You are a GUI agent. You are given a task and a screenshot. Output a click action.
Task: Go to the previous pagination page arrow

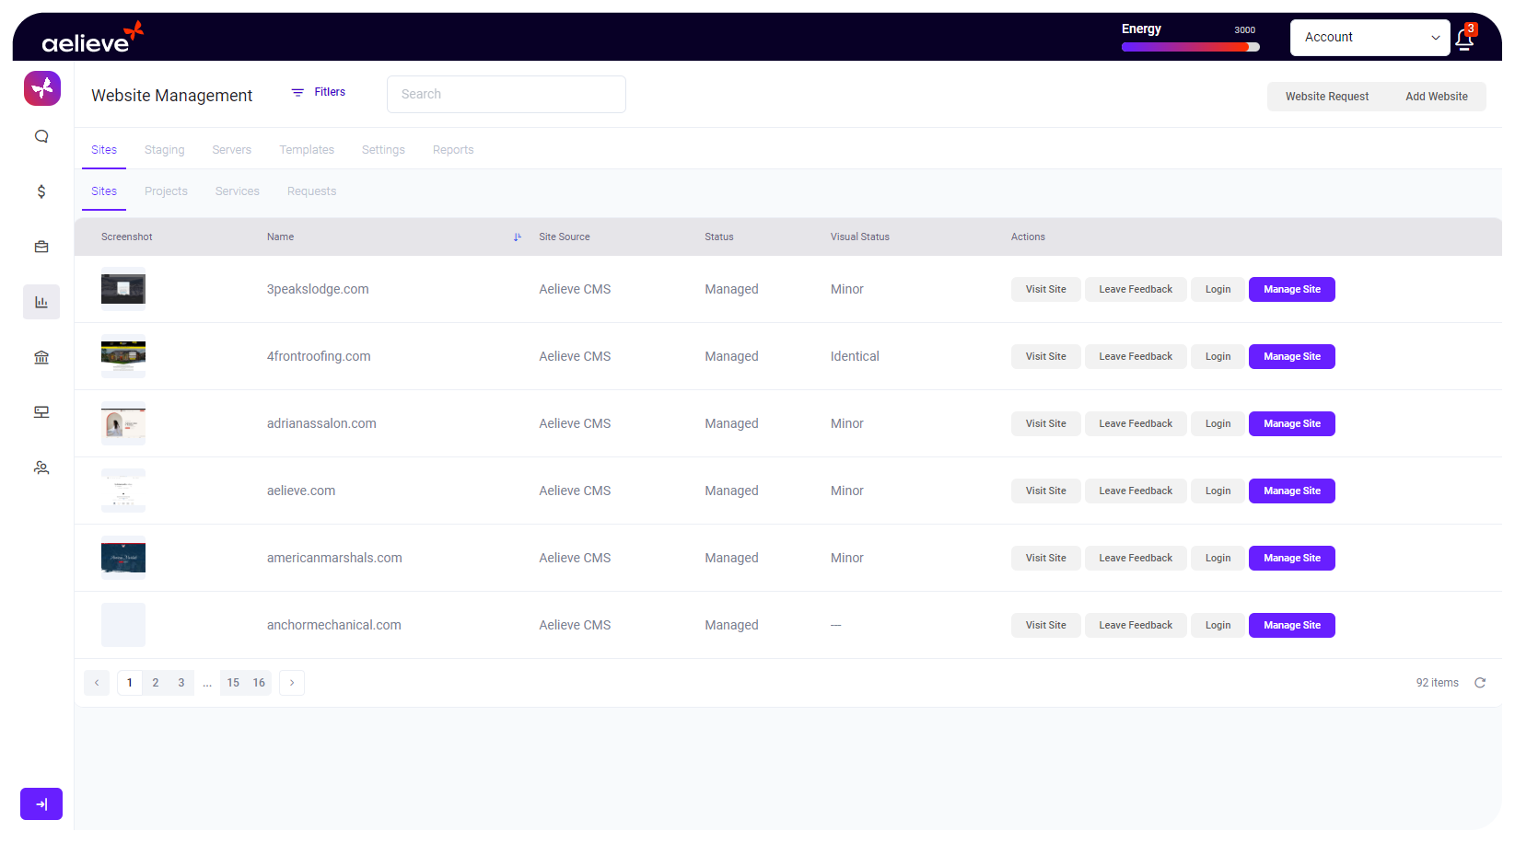coord(97,683)
